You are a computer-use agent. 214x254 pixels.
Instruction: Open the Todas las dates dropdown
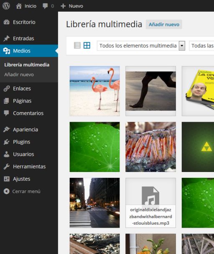coord(201,46)
